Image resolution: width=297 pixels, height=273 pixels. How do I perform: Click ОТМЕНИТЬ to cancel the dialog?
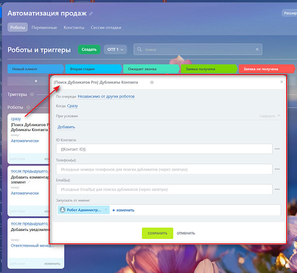(186, 233)
